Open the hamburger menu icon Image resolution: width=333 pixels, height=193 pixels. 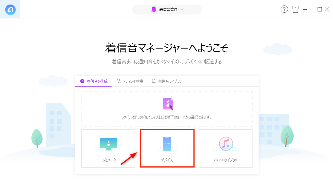[305, 10]
